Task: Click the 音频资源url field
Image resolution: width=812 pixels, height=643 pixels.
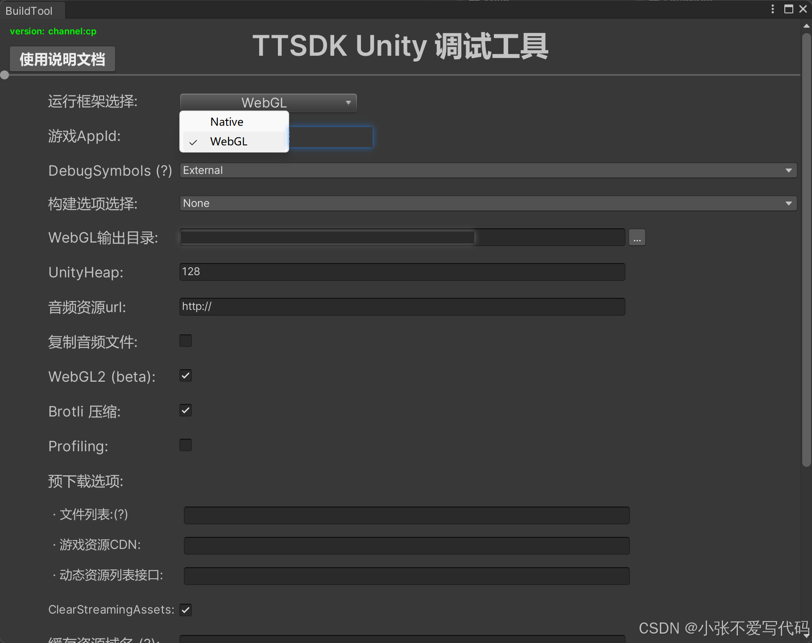Action: tap(402, 306)
